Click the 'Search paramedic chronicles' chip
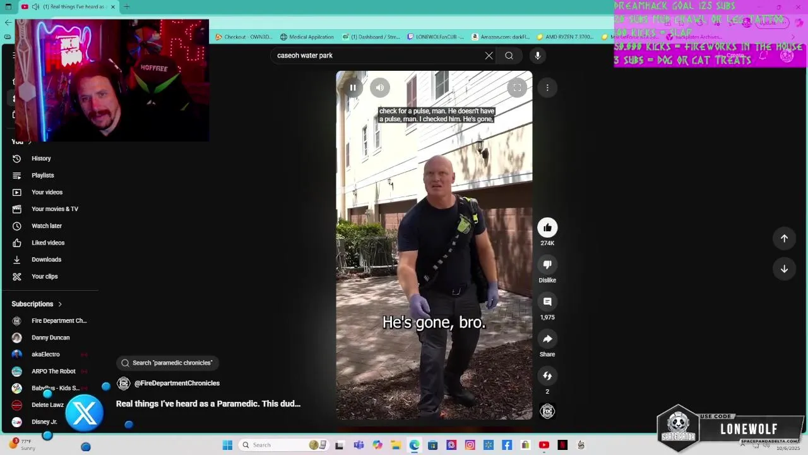 click(167, 363)
